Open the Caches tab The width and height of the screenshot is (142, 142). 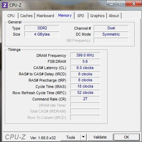coord(26,16)
